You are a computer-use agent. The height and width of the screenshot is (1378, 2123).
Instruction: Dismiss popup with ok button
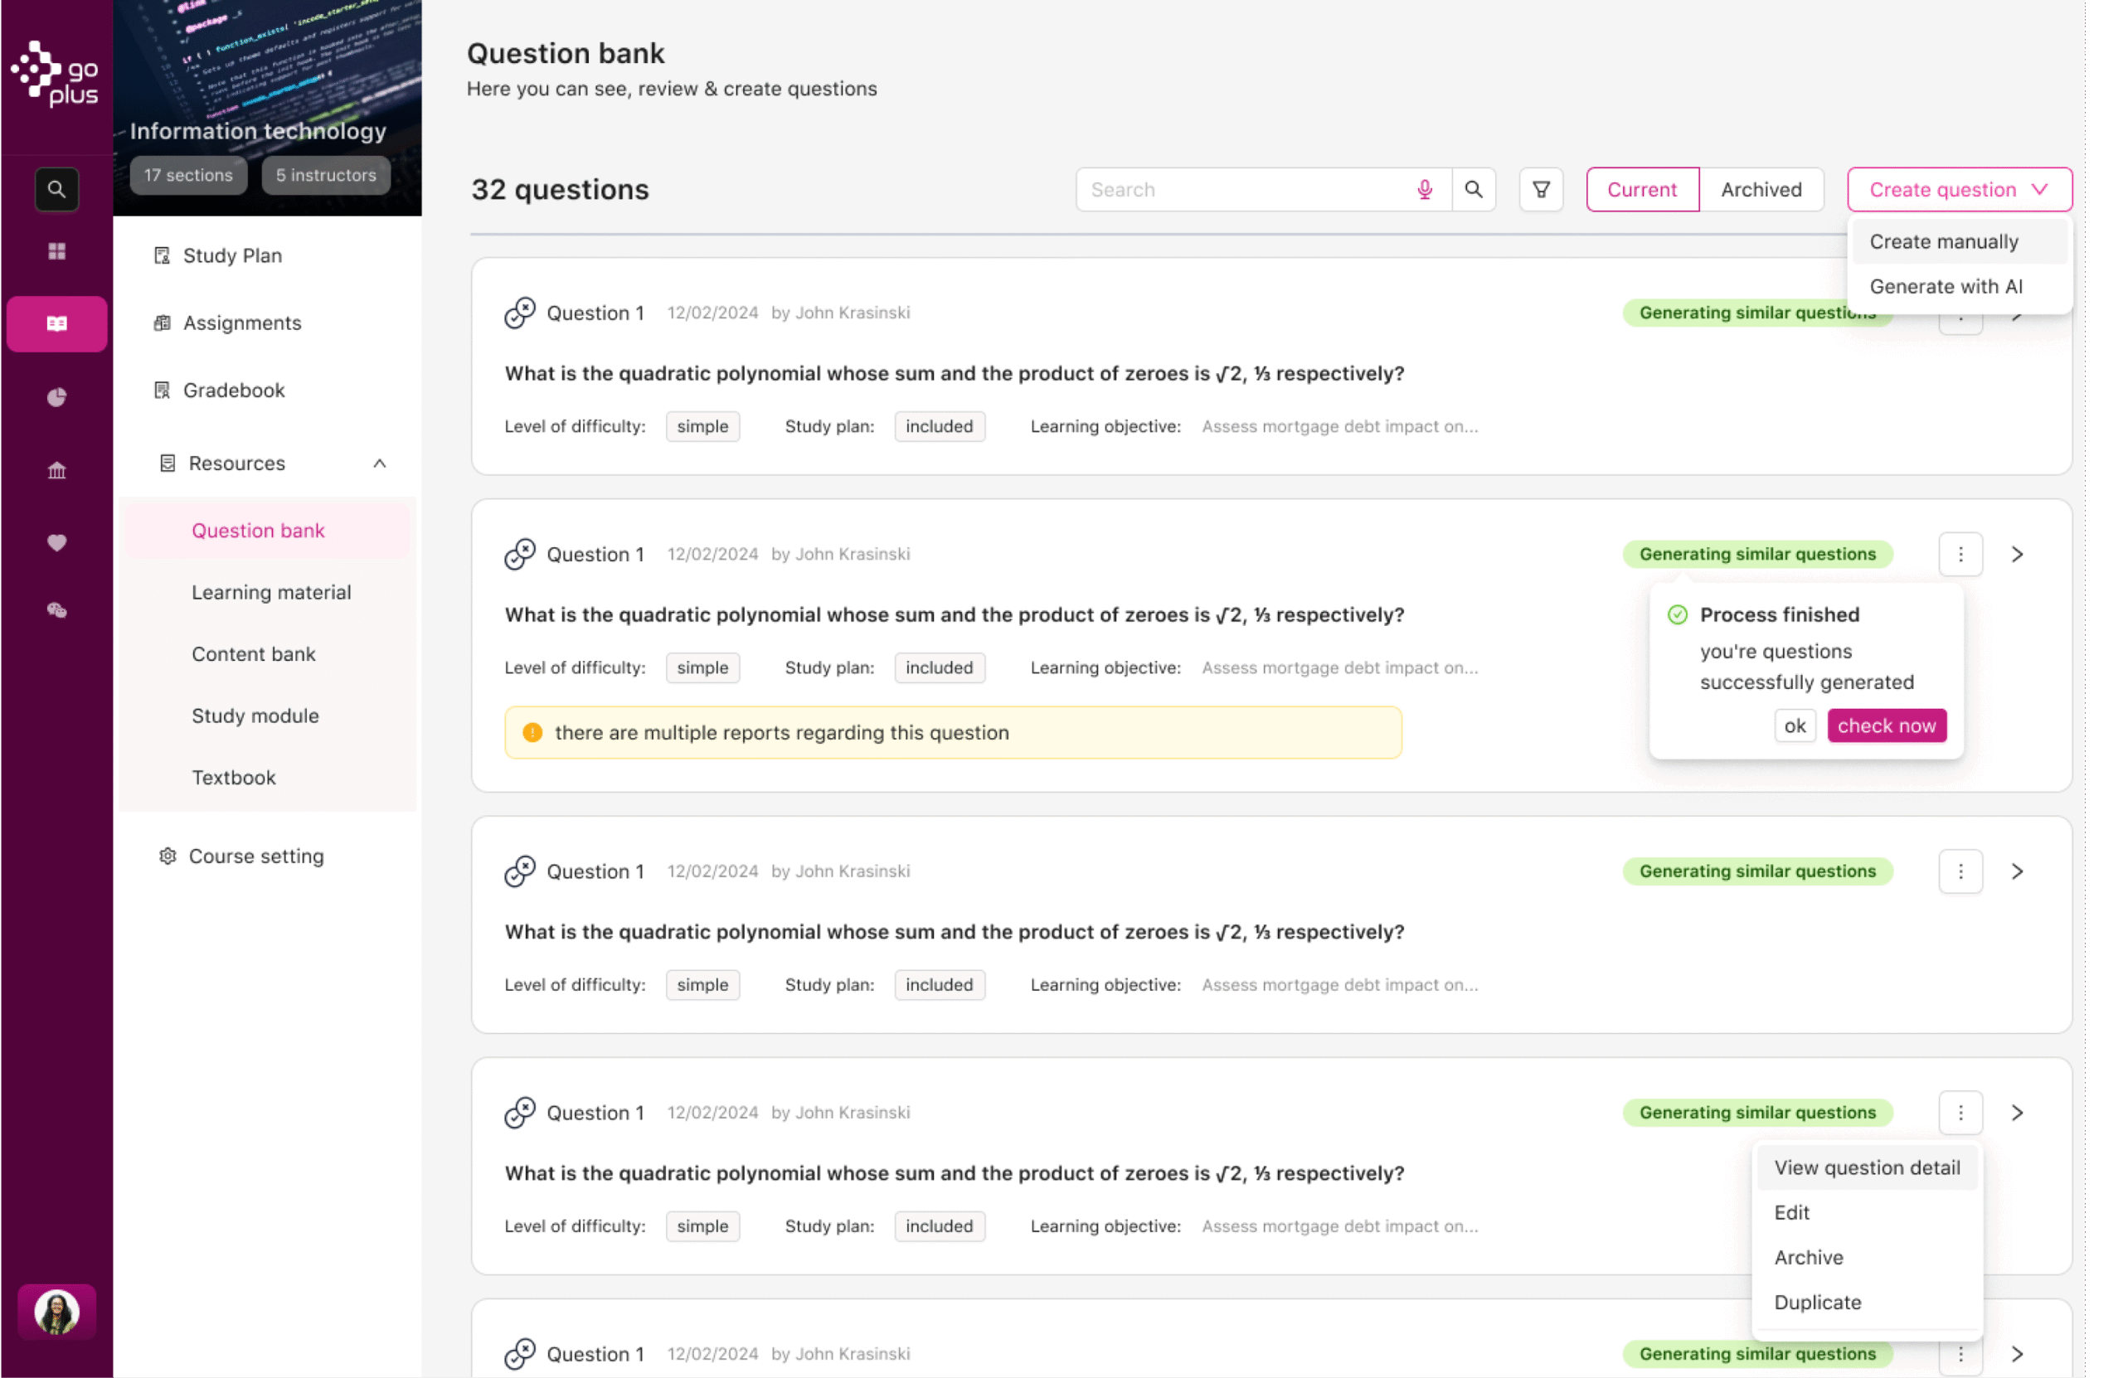pyautogui.click(x=1794, y=725)
